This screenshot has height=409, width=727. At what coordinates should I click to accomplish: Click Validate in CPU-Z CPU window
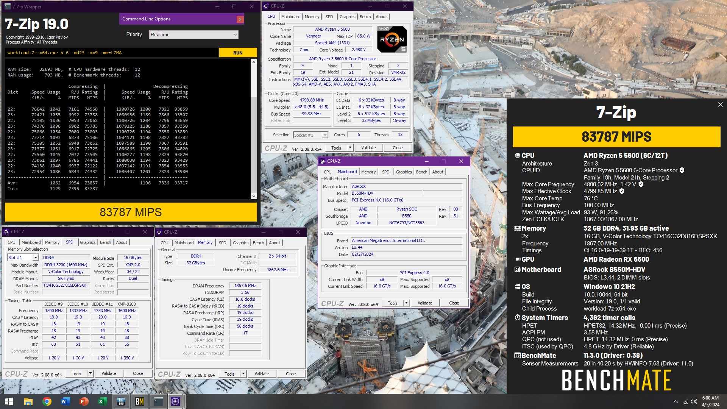coord(368,148)
